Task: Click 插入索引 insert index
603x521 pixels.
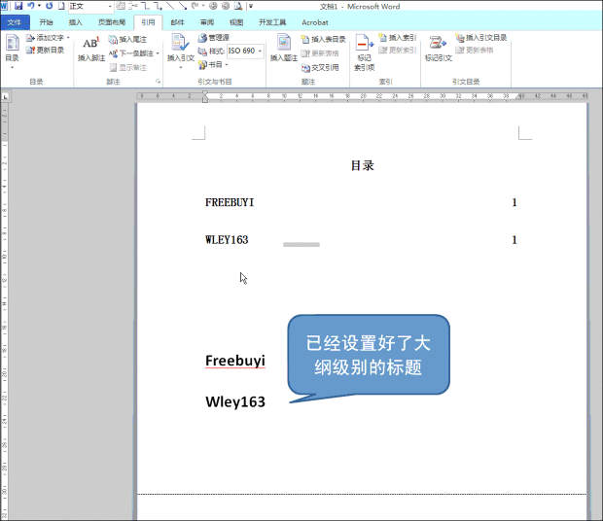Action: [398, 38]
